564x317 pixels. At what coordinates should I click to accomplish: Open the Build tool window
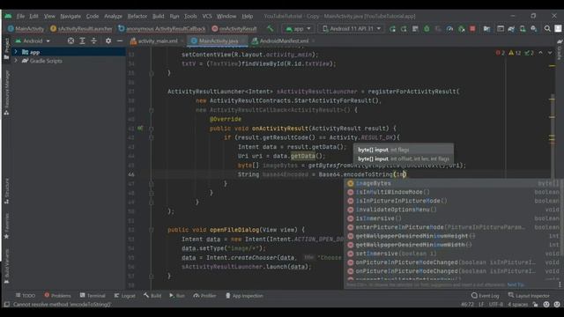click(152, 296)
